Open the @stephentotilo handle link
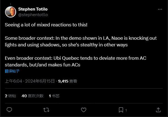 tap(33, 14)
